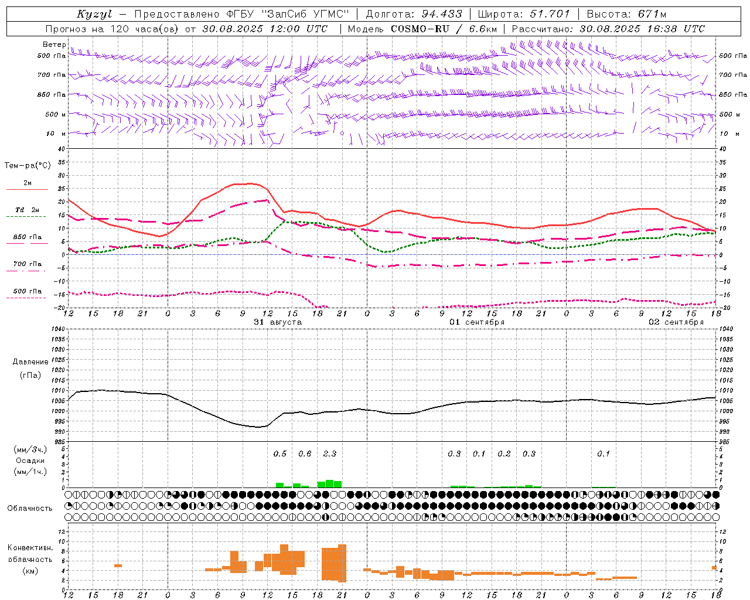Select the latitude value "51.701"
The image size is (750, 600).
(x=549, y=14)
